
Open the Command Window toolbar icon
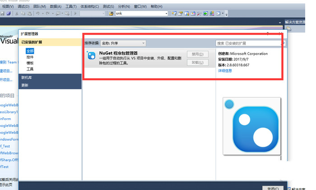pos(218,14)
